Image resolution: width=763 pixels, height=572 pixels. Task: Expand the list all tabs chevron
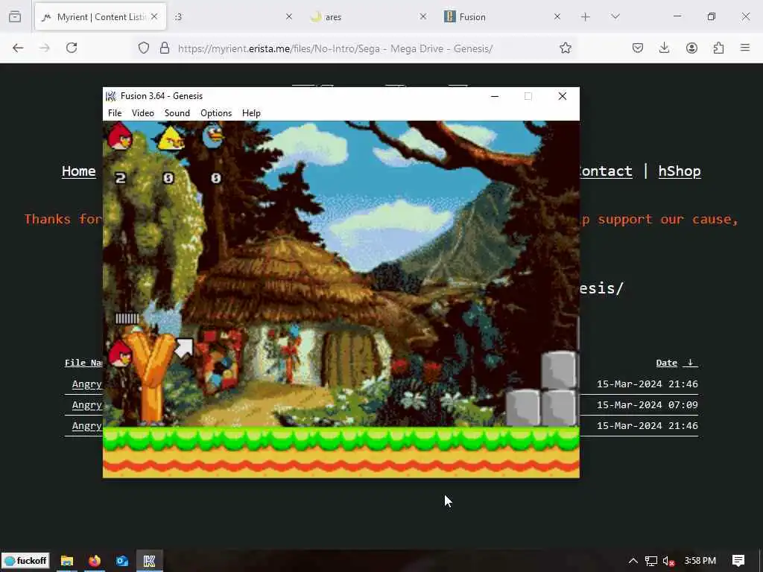click(x=615, y=16)
